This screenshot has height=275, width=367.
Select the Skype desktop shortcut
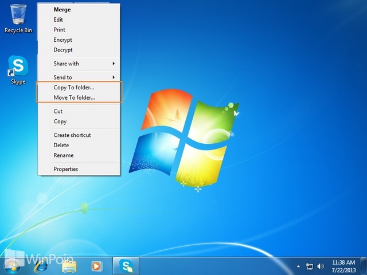tap(18, 70)
